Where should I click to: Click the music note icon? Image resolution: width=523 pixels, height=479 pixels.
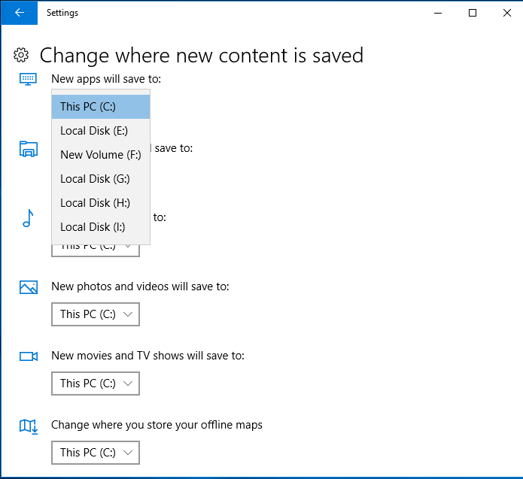coord(28,218)
